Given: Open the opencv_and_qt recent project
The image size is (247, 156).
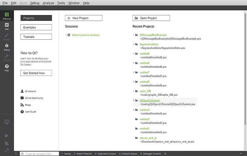Looking at the screenshot, I should [148, 138].
